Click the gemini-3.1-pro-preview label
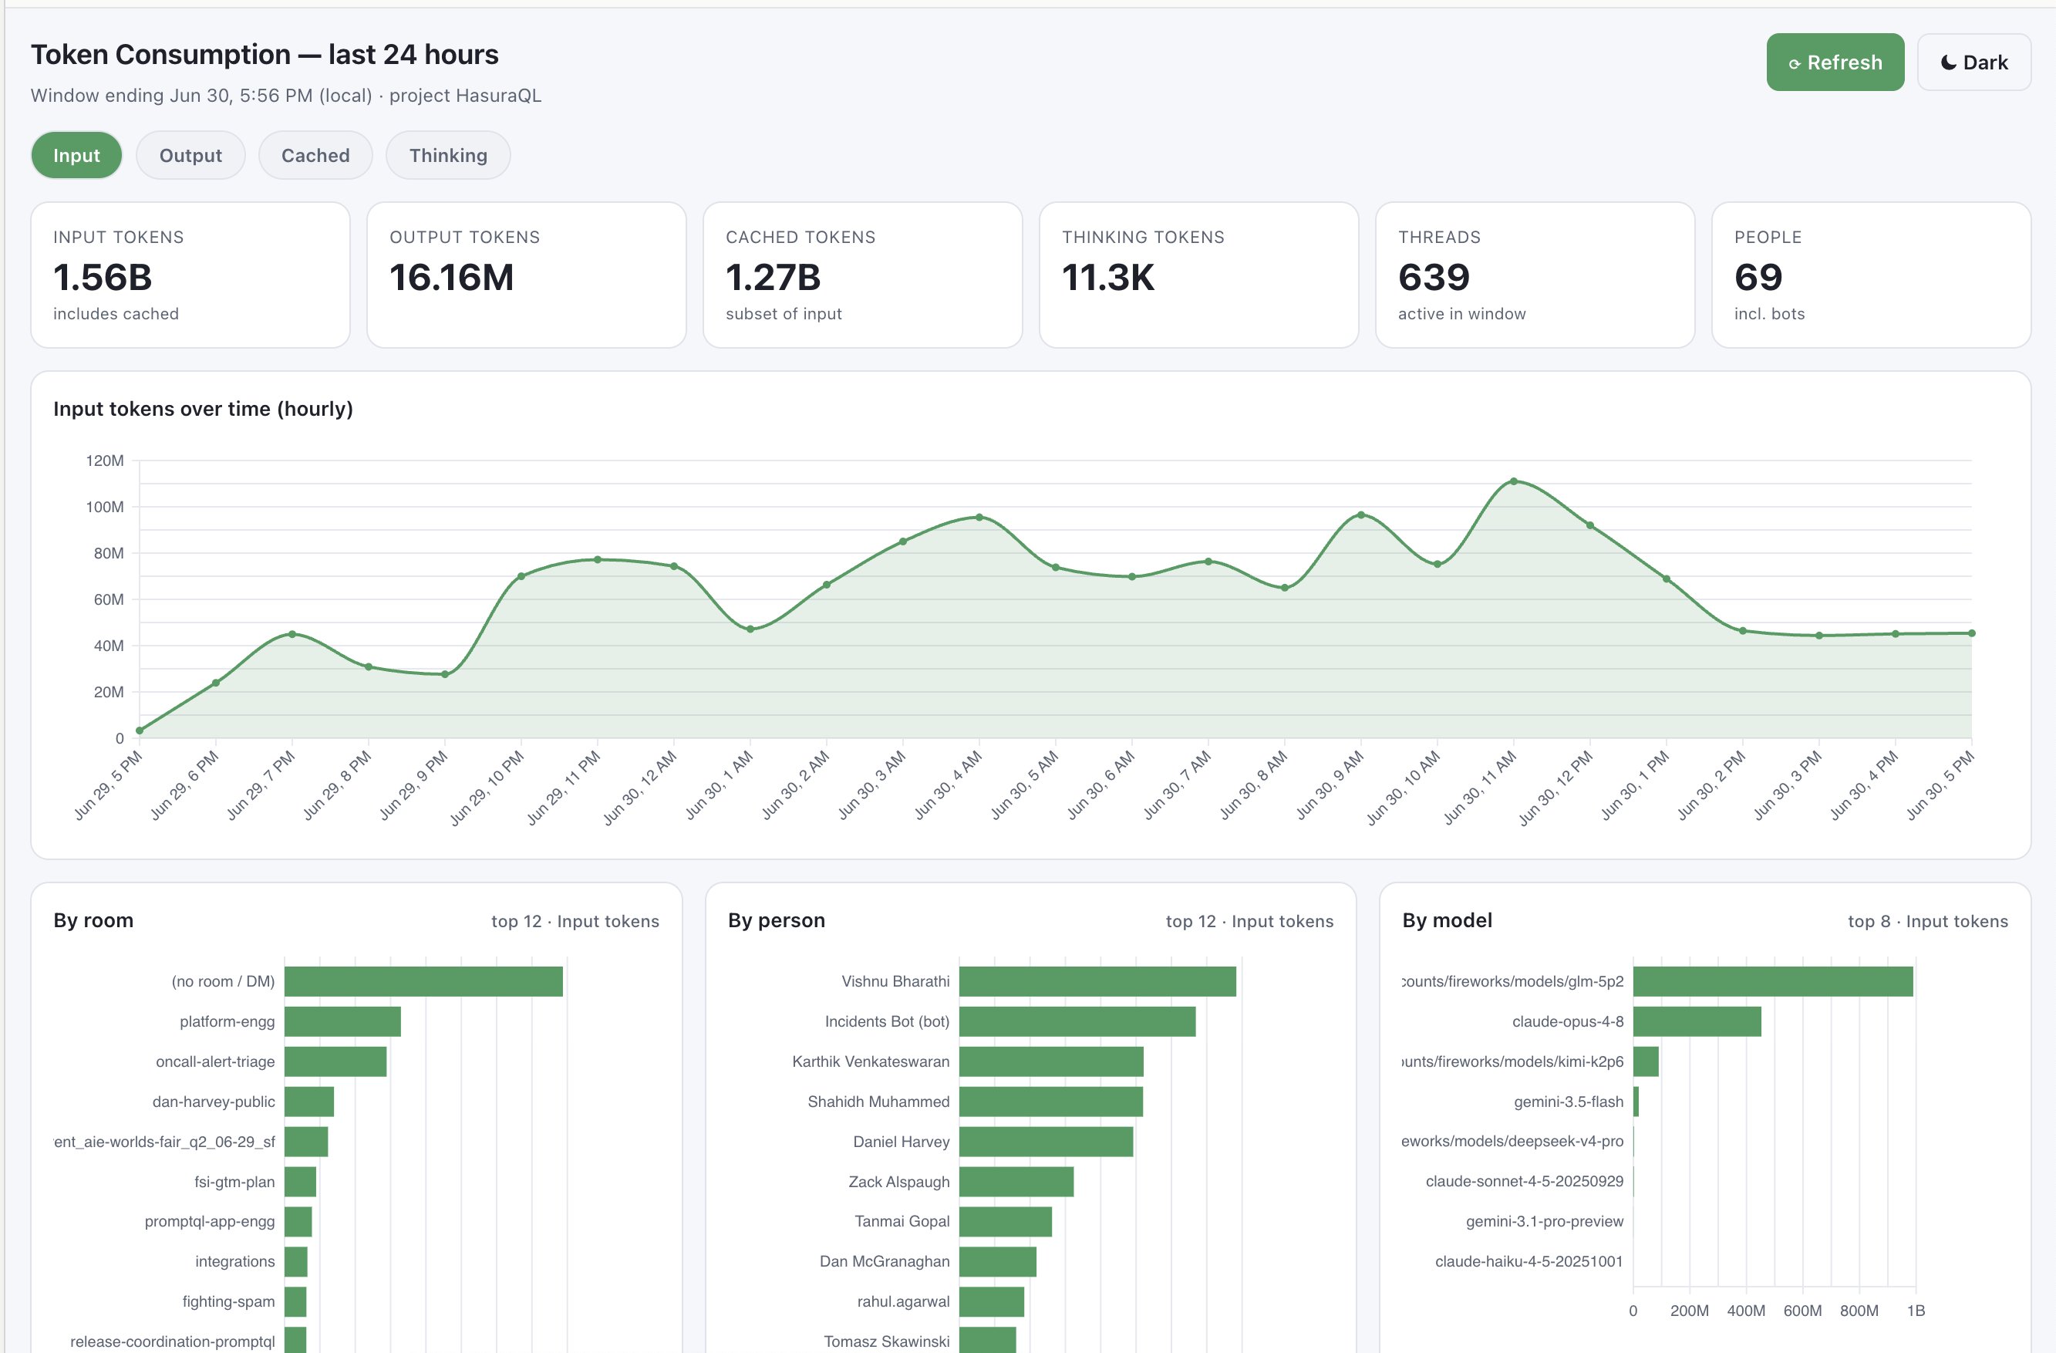2056x1353 pixels. (x=1545, y=1222)
